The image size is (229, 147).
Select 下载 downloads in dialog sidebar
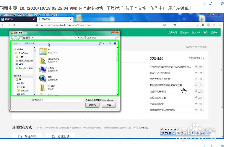tap(19, 57)
